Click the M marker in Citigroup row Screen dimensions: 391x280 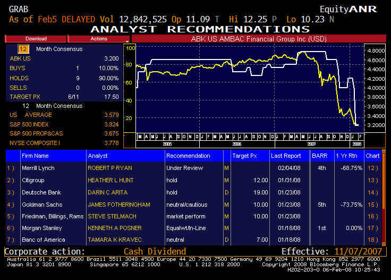pyautogui.click(x=226, y=180)
